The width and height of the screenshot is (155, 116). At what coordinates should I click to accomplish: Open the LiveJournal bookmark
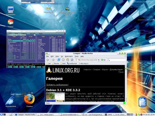pos(72,63)
